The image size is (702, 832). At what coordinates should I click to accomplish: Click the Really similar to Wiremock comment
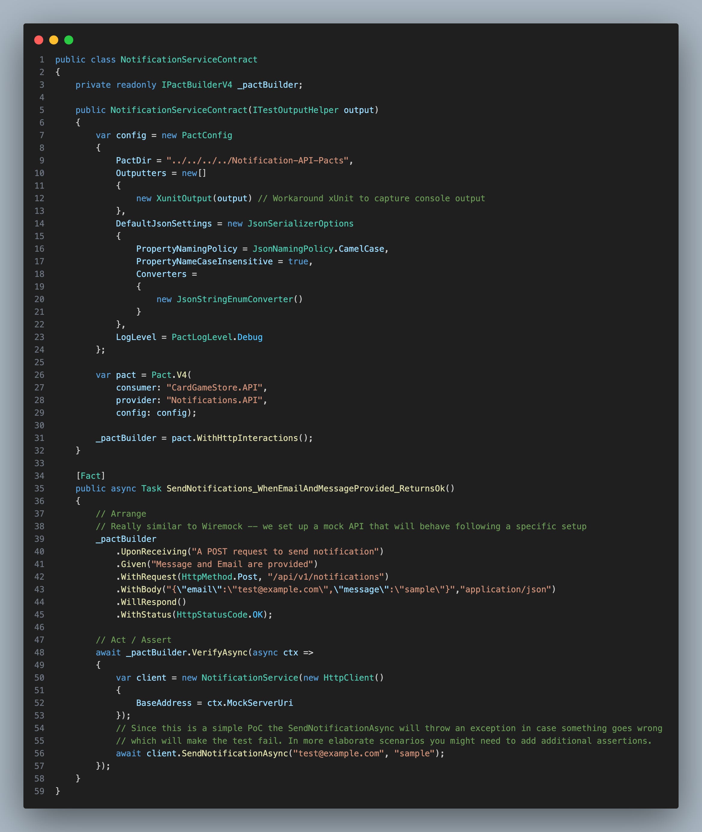(x=341, y=526)
